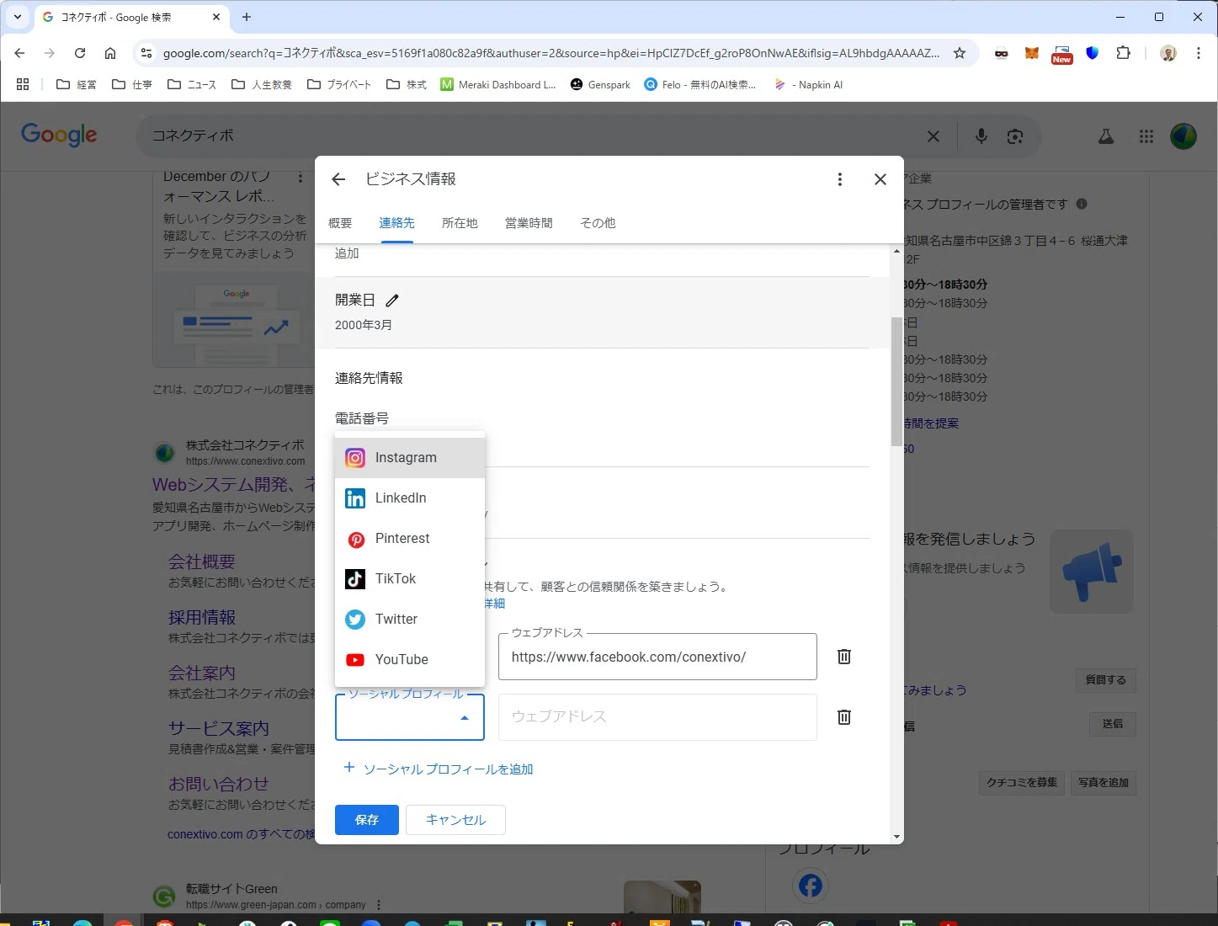Open the Google account avatar
The height and width of the screenshot is (926, 1218).
pos(1183,136)
